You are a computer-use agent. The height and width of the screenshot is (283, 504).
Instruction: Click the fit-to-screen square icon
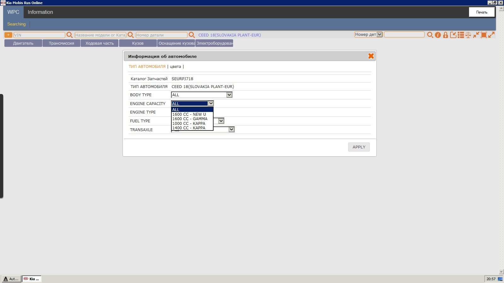(x=484, y=35)
